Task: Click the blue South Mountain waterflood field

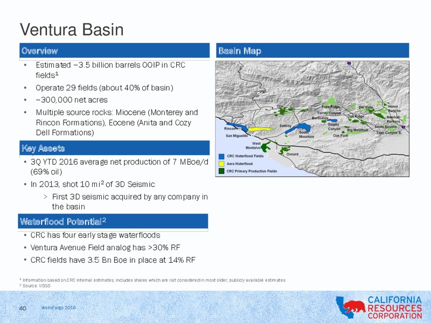Action: coord(299,128)
